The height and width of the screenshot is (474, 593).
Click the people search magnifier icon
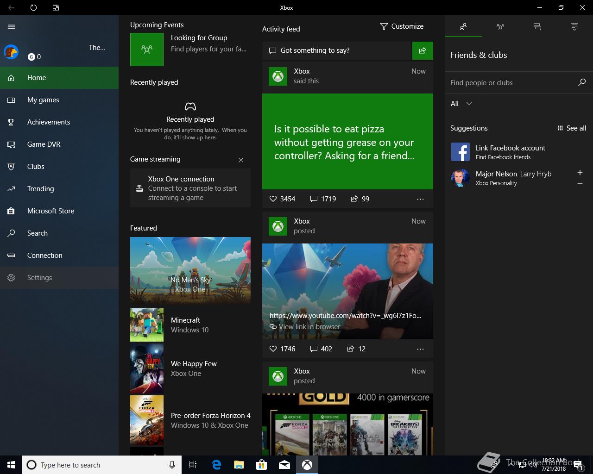click(582, 82)
